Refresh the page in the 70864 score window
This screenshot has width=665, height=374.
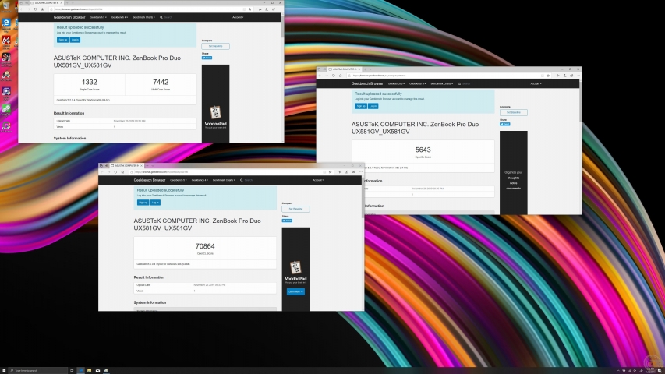[115, 172]
